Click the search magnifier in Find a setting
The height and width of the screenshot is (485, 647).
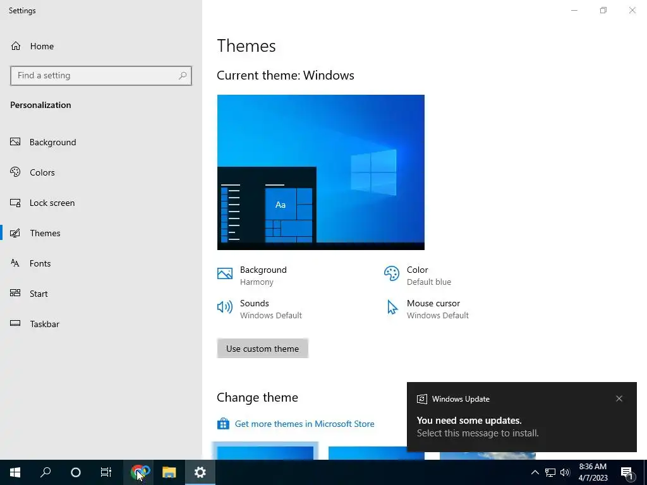pyautogui.click(x=183, y=76)
